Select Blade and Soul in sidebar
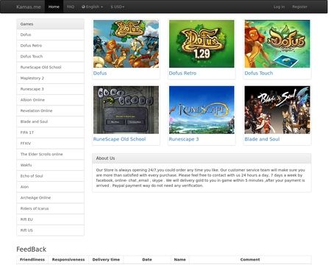 50,121
